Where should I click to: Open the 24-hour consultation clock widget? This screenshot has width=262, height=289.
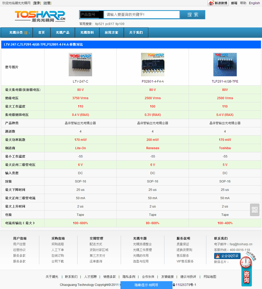pos(246,269)
